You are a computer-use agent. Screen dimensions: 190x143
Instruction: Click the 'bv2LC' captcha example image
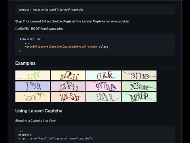click(x=68, y=75)
